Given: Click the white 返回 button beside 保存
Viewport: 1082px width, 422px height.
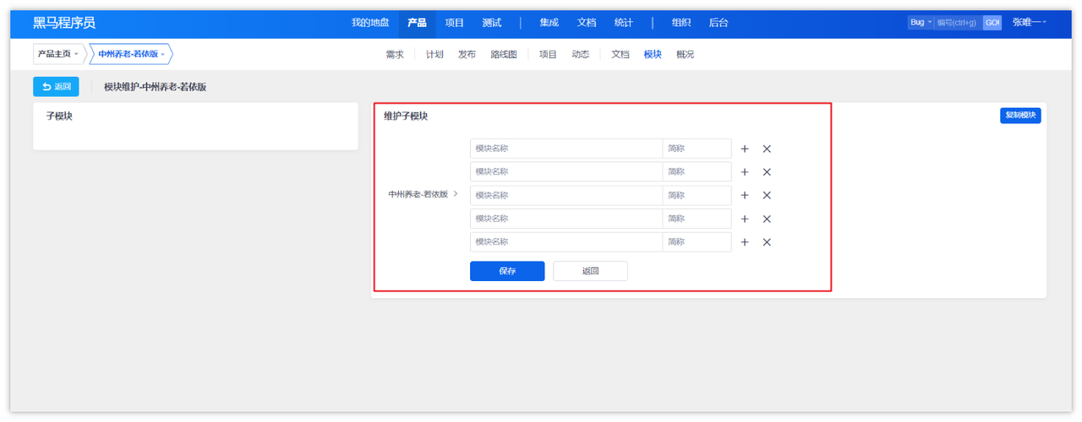Looking at the screenshot, I should click(590, 271).
